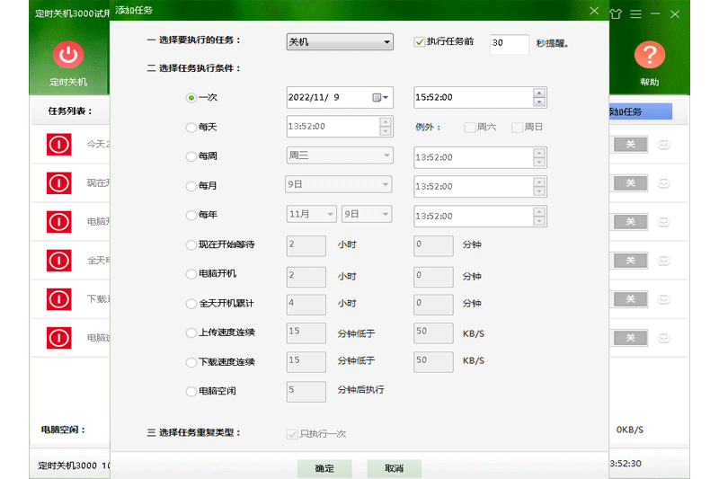
Task: Click the red power icon of the 全天 task row
Action: pyautogui.click(x=58, y=261)
